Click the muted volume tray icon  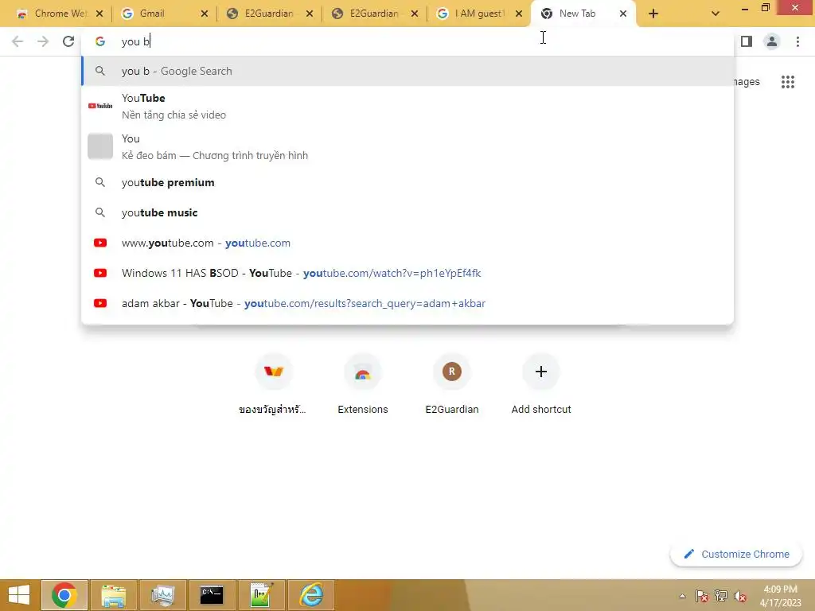[739, 596]
